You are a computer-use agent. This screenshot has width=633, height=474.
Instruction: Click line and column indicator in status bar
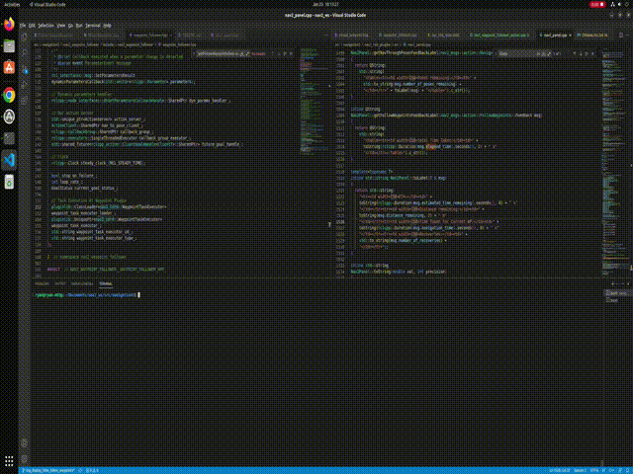(x=562, y=470)
